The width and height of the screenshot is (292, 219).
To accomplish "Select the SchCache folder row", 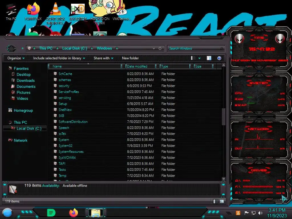I will [x=135, y=74].
